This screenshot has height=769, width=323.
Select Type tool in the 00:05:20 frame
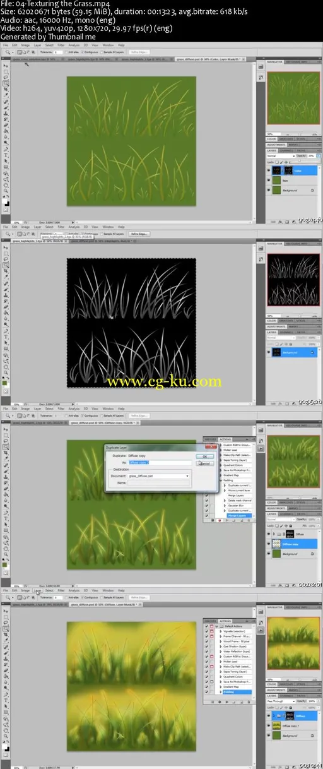pos(6,337)
